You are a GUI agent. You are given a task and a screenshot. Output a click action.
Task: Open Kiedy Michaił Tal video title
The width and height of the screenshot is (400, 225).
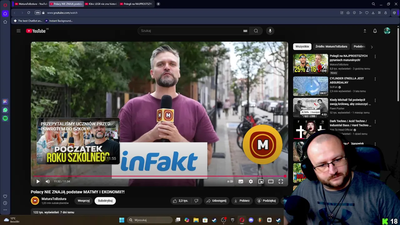click(x=350, y=102)
